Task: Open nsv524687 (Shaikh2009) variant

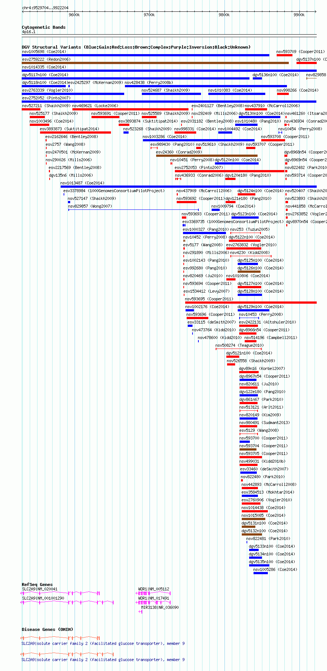Action: click(x=166, y=90)
